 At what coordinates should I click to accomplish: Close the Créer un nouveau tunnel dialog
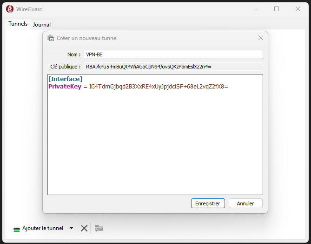[261, 38]
